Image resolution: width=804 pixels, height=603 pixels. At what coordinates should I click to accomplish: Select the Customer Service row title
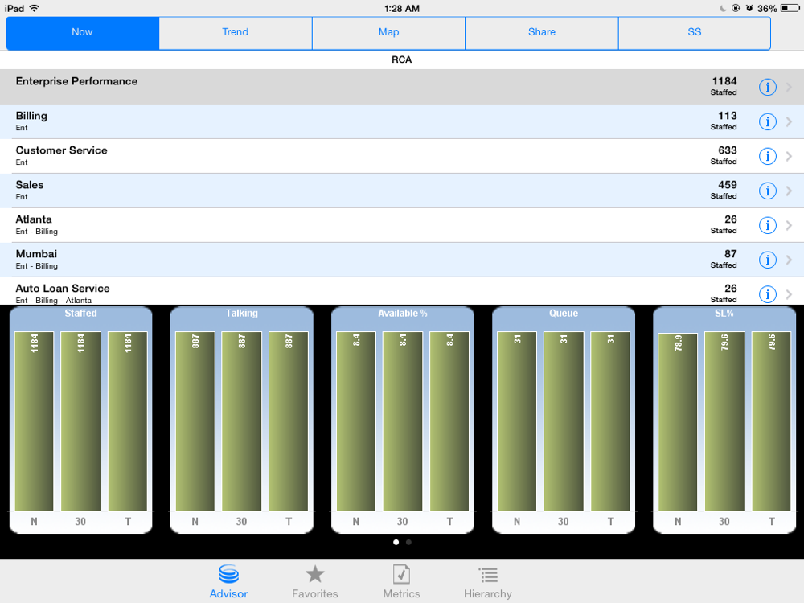tap(62, 150)
